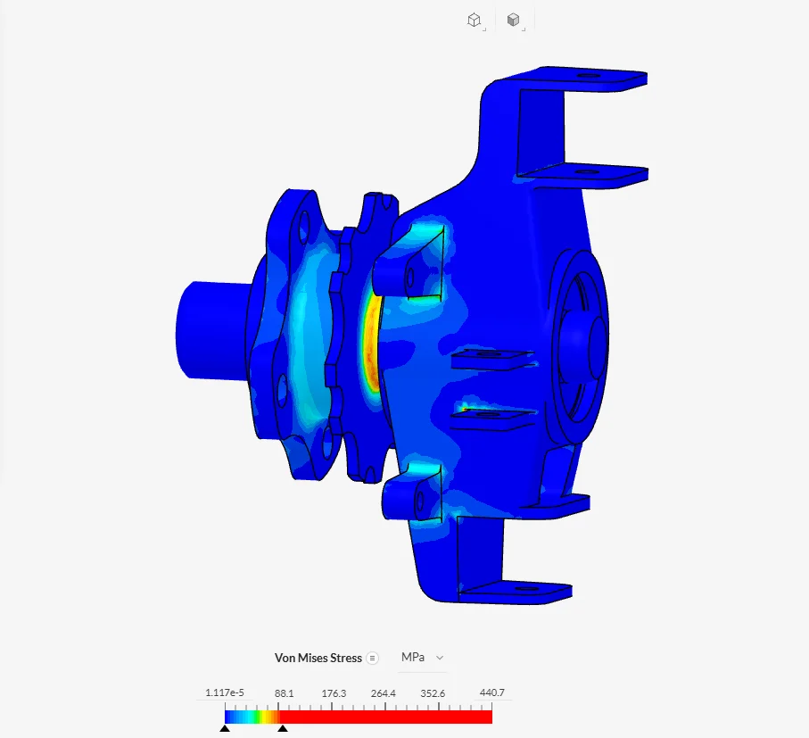Select the lower range triangle marker

tap(225, 728)
